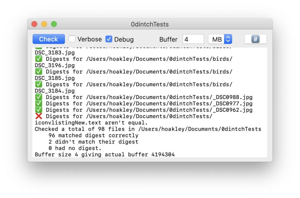
Task: Click the red X failed digest icon
Action: (x=38, y=116)
